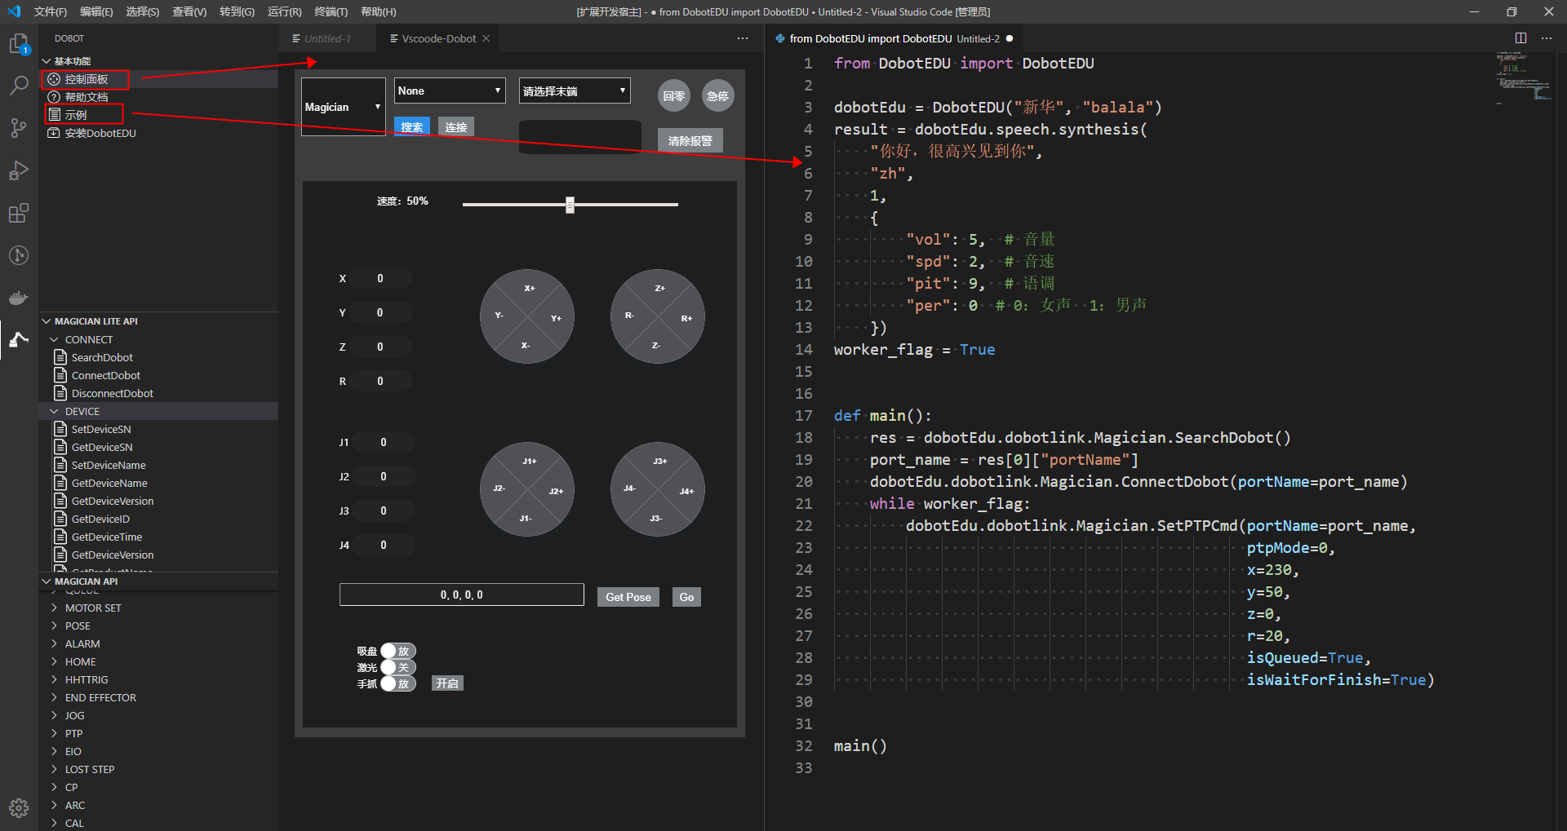Click the Get Pose button
The image size is (1567, 831).
(x=628, y=597)
